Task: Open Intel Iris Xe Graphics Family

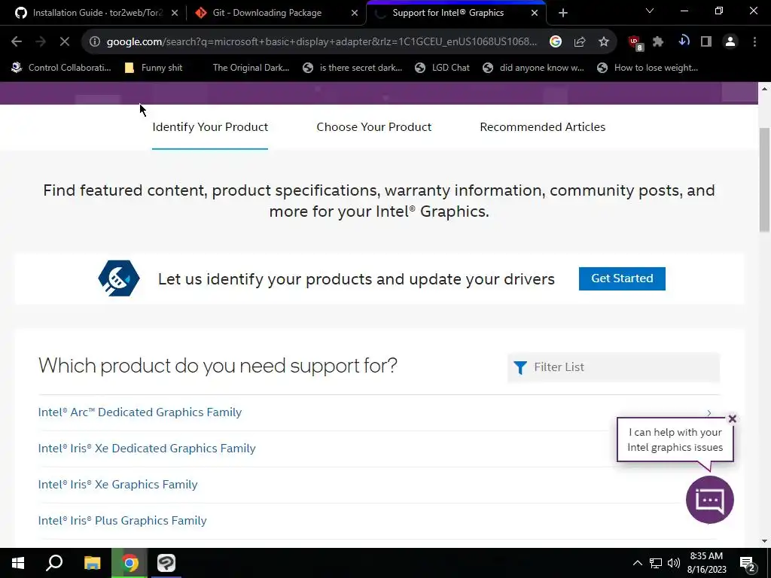Action: coord(117,485)
